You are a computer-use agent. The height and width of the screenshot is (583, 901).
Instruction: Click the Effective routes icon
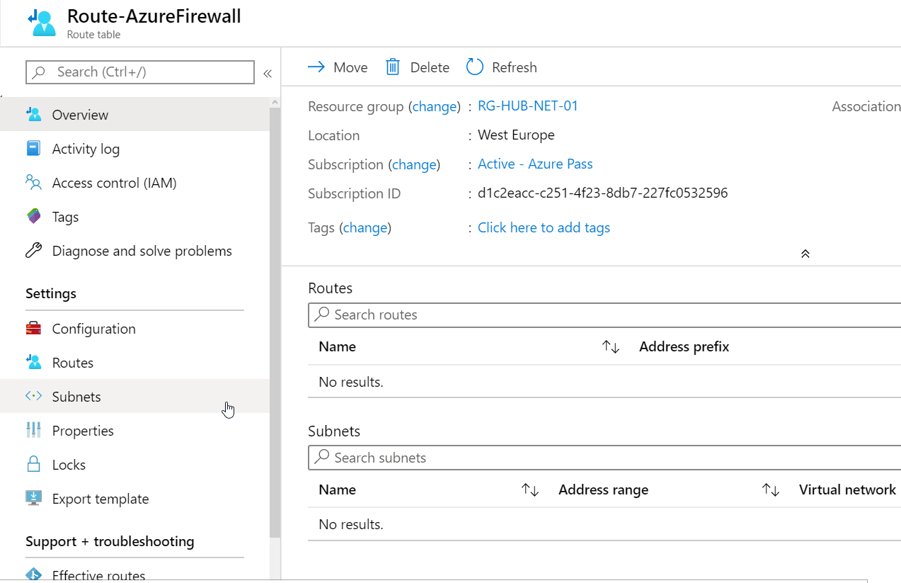(33, 574)
